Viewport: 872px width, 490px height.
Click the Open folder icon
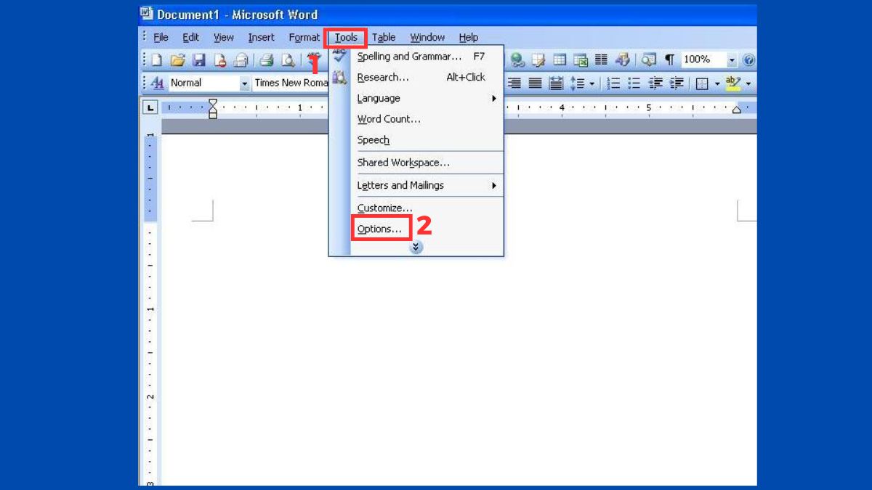coord(177,60)
